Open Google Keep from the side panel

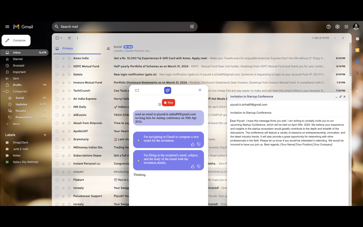357,50
